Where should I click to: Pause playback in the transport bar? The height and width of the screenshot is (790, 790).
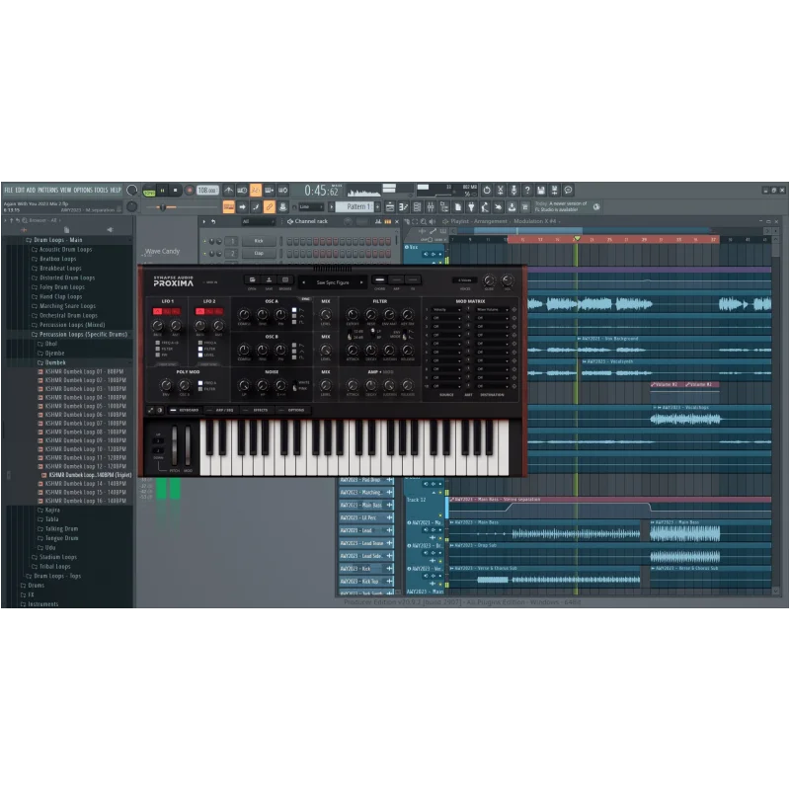(x=162, y=191)
